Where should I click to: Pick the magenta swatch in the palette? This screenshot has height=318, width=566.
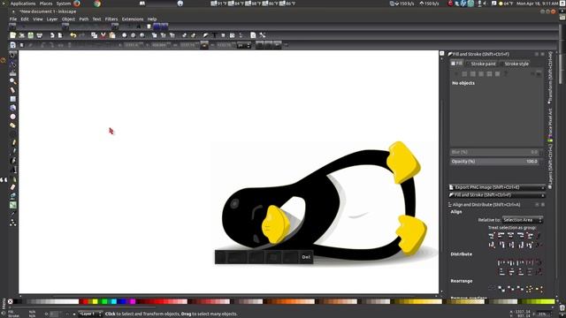(133, 301)
